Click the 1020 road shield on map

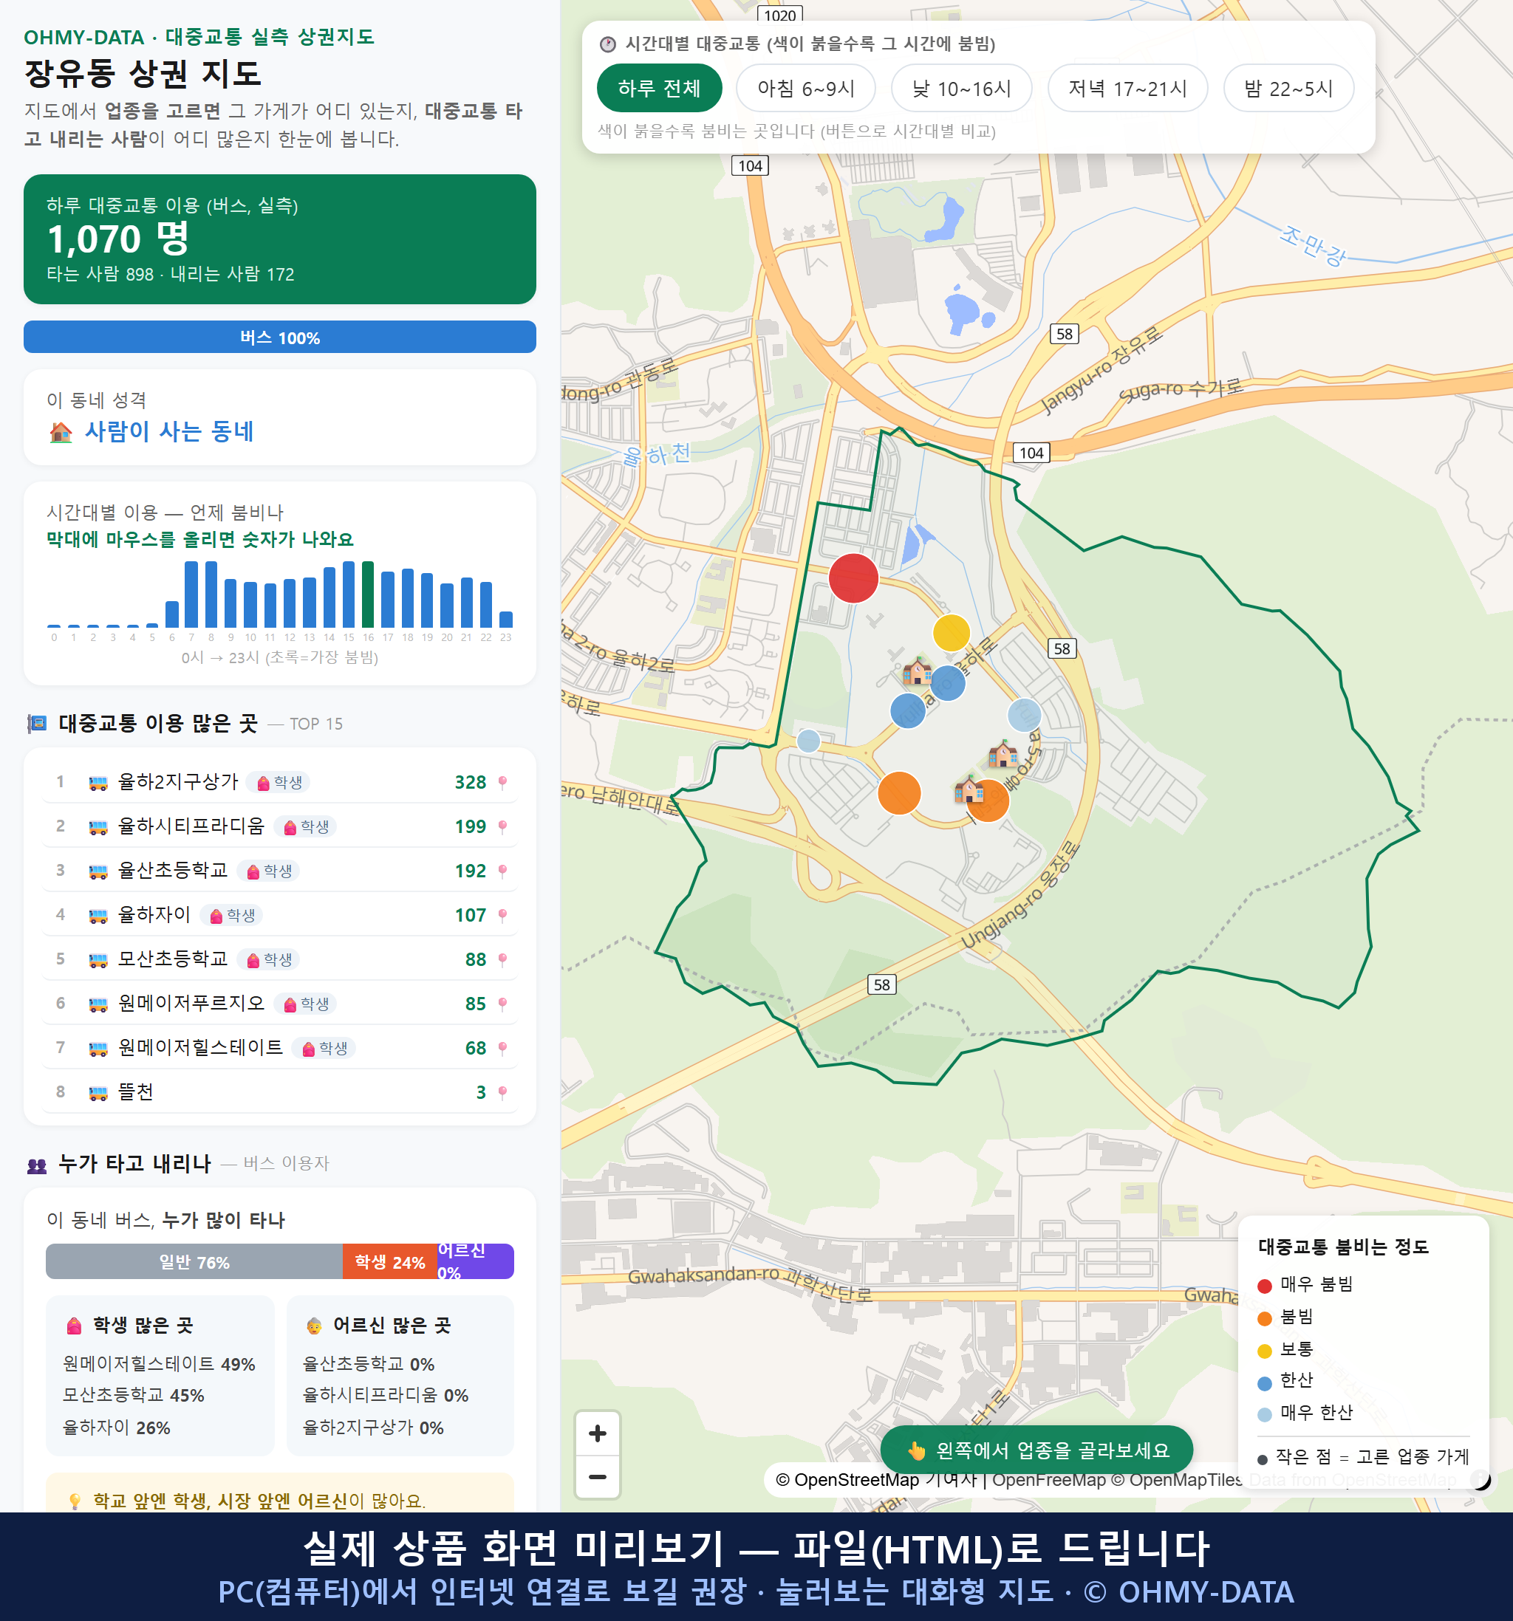[779, 15]
